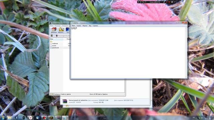Click the WinRAR archive path field
214x120 pixels.
63,36
